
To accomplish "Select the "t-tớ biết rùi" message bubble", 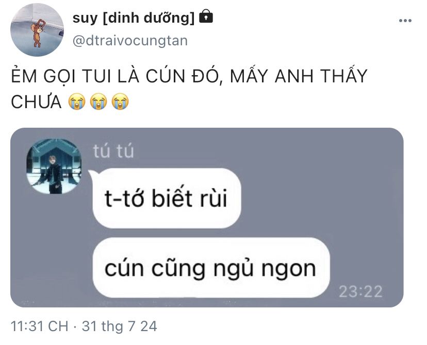I will click(167, 198).
